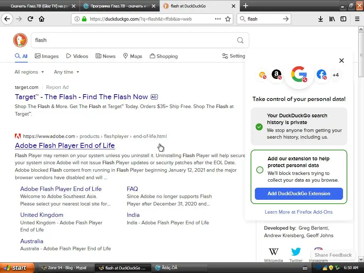This screenshot has height=273, width=364.
Task: Submit the toolbar search with arrow
Action: coord(286,19)
